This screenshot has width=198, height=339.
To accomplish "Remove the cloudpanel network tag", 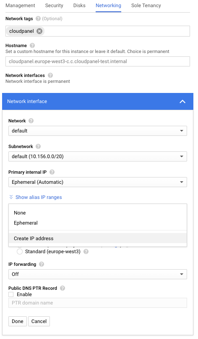I will pos(39,31).
